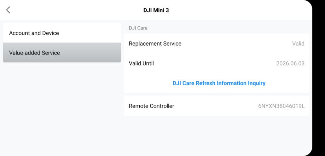Select the Valid Until label
The image size is (325, 156).
coord(142,64)
